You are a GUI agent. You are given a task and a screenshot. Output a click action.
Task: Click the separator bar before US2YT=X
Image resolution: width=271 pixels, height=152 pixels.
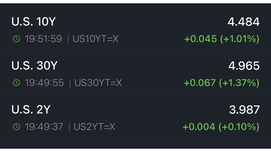[x=69, y=127]
